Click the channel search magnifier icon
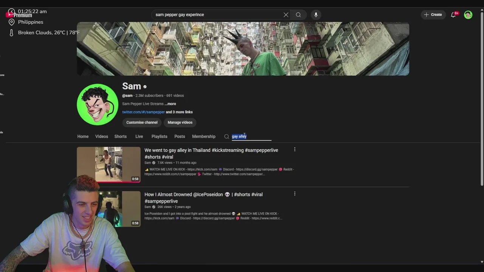Image resolution: width=484 pixels, height=272 pixels. coord(226,136)
